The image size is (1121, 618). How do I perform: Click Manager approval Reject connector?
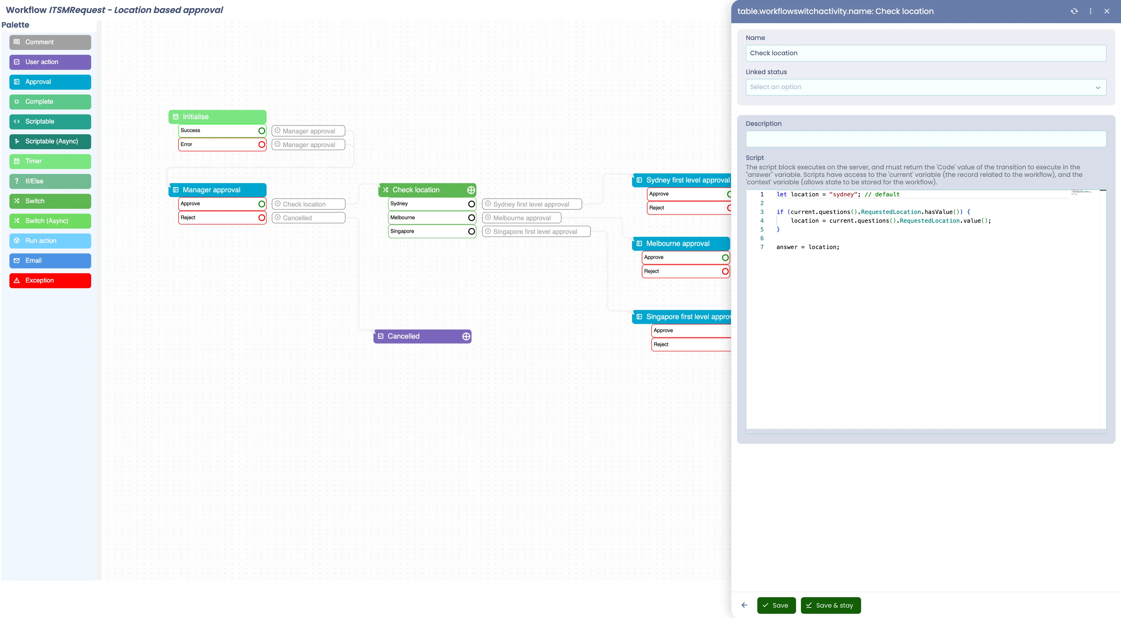click(x=262, y=217)
